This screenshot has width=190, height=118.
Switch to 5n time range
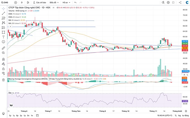coord(28,116)
